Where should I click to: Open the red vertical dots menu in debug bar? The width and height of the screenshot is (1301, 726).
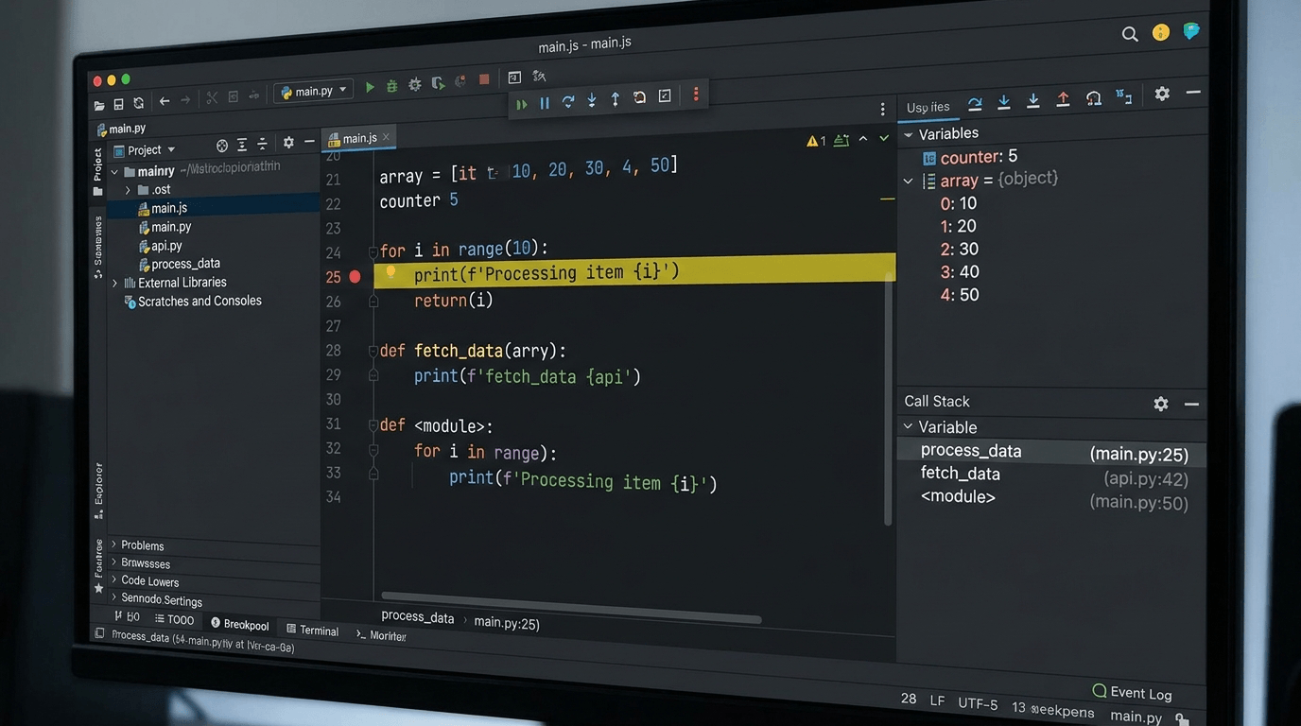pyautogui.click(x=696, y=94)
